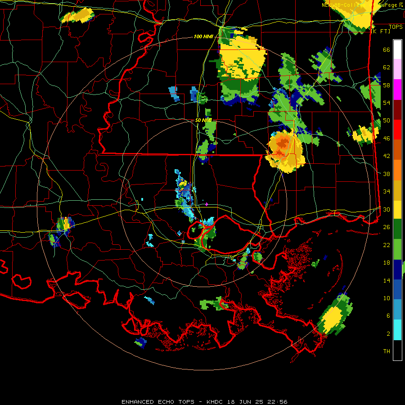Click the '42' legend value
405x405 pixels.
(x=387, y=156)
